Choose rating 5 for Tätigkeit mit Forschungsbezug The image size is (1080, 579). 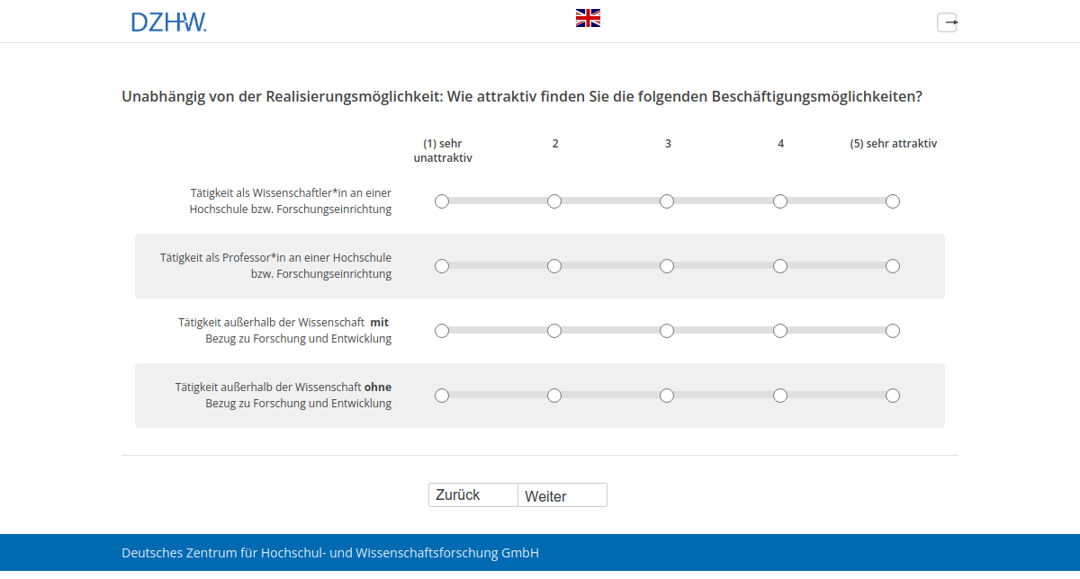(x=893, y=330)
